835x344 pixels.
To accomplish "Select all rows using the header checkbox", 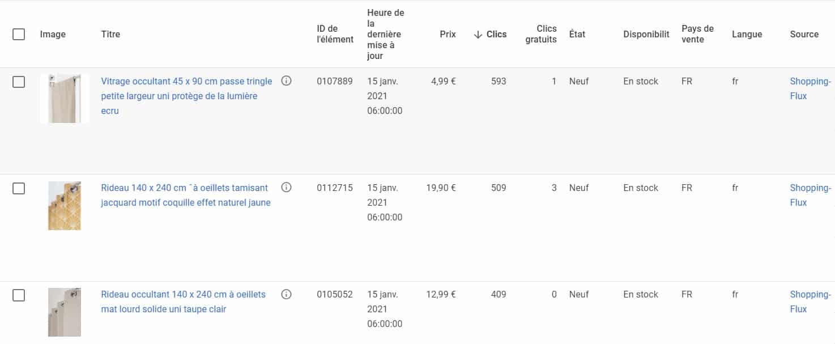I will coord(19,34).
